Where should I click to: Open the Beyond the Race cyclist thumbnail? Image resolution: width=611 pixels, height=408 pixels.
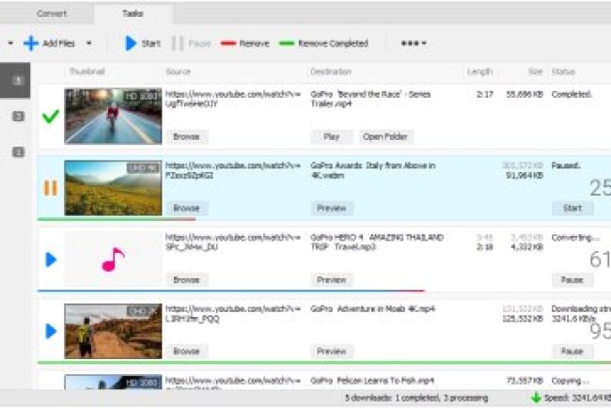113,117
